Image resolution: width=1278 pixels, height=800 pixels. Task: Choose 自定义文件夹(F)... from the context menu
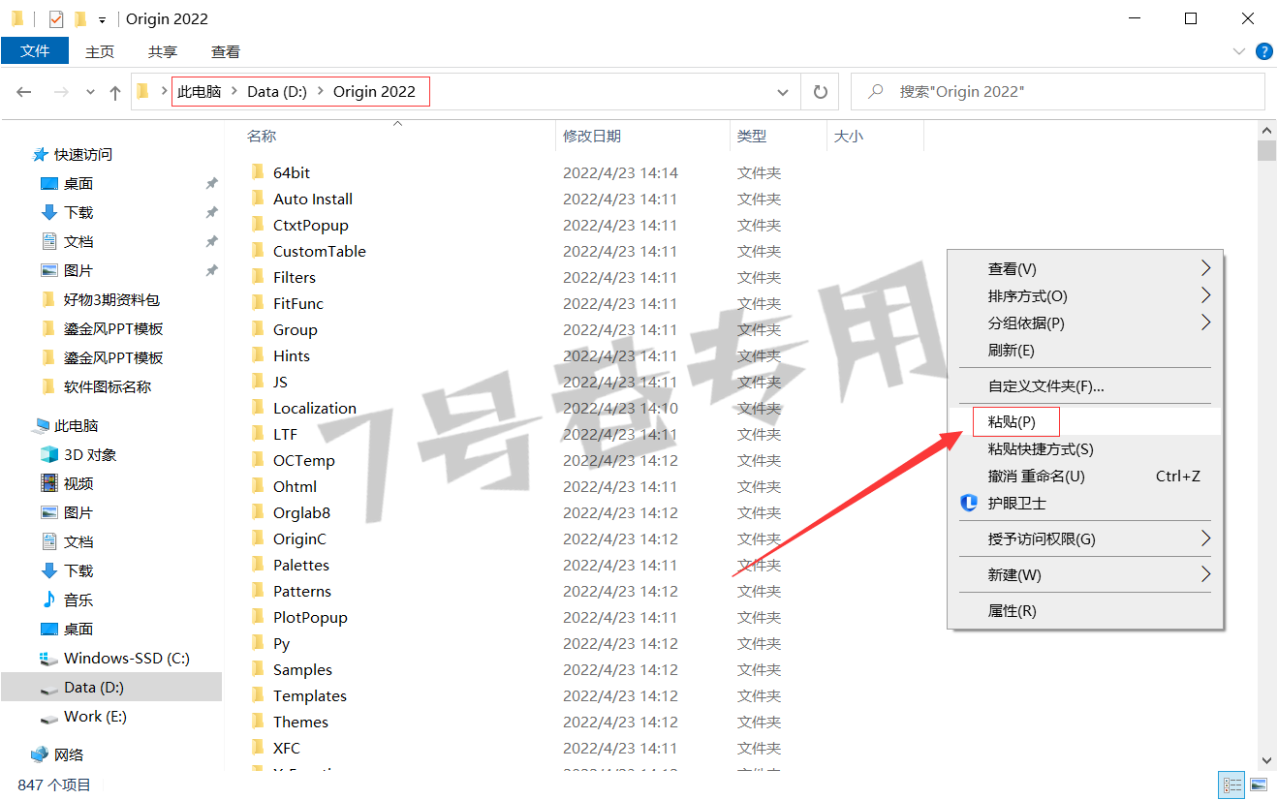(x=1085, y=386)
